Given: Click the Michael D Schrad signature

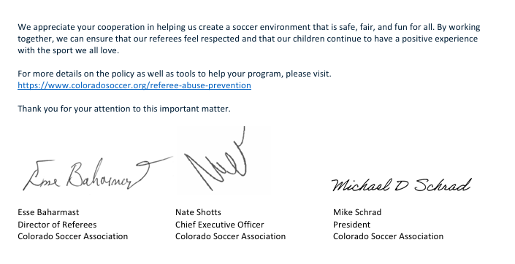Looking at the screenshot, I should 401,185.
